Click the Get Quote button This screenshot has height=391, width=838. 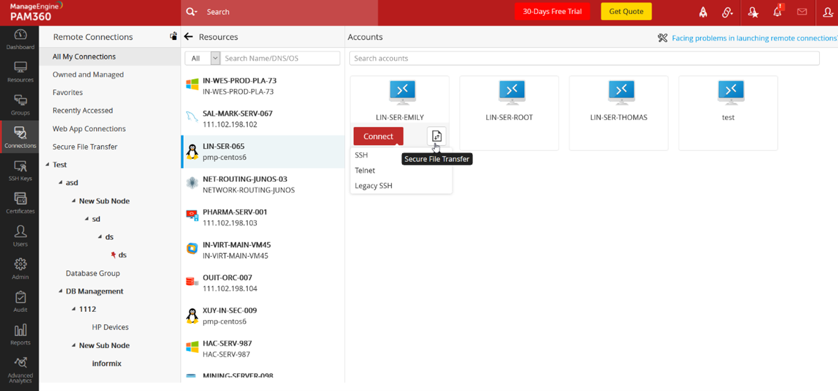[626, 11]
